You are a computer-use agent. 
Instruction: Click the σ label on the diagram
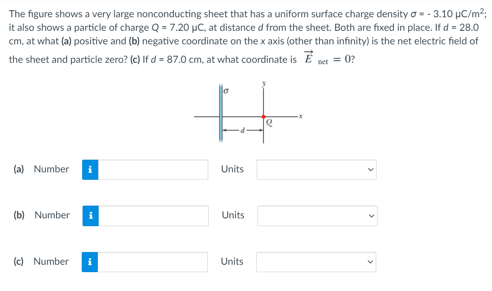[x=226, y=90]
